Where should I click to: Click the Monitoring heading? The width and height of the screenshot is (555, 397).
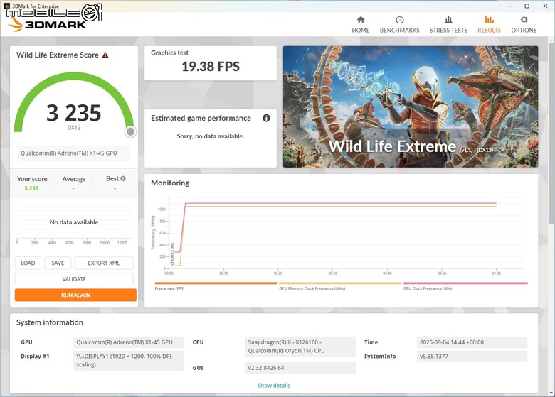170,183
